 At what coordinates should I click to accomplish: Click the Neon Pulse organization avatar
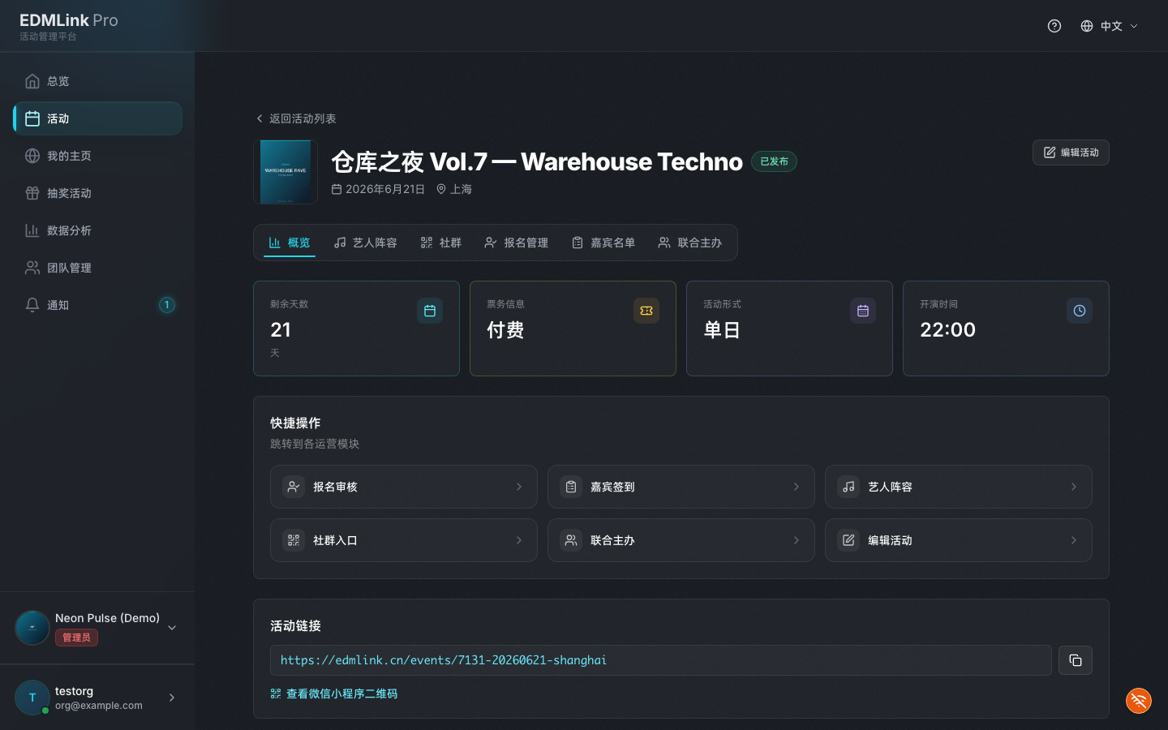[x=32, y=628]
